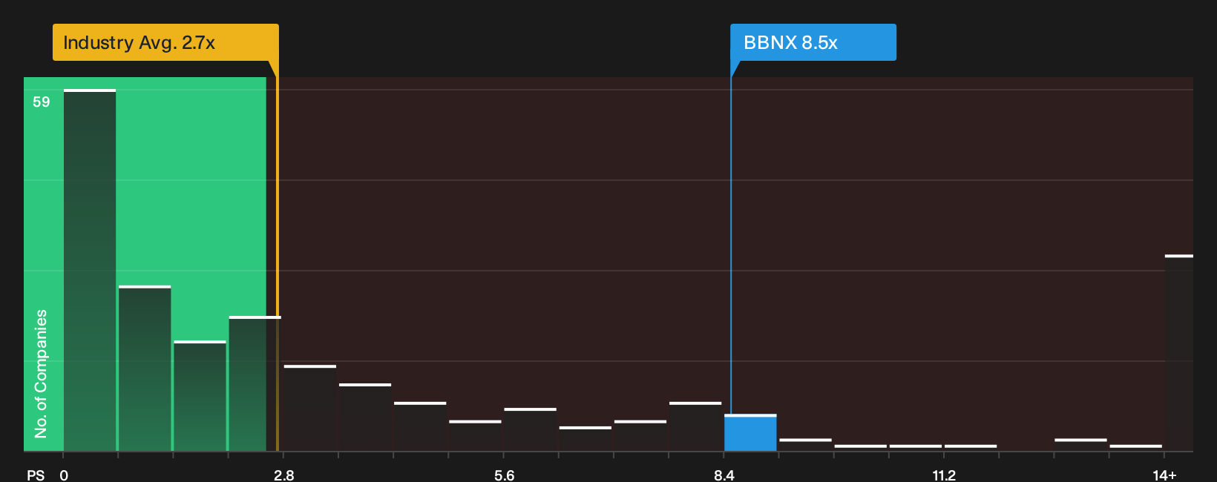This screenshot has width=1217, height=482.
Task: Click the fourth bar beside industry average line
Action: pyautogui.click(x=255, y=383)
